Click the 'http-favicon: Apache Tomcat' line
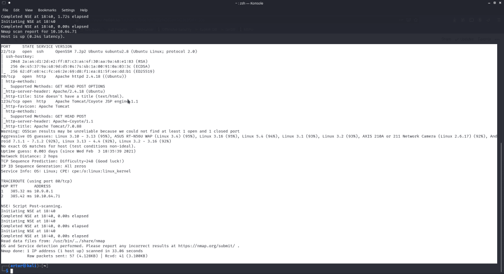The width and height of the screenshot is (504, 274). (36, 106)
